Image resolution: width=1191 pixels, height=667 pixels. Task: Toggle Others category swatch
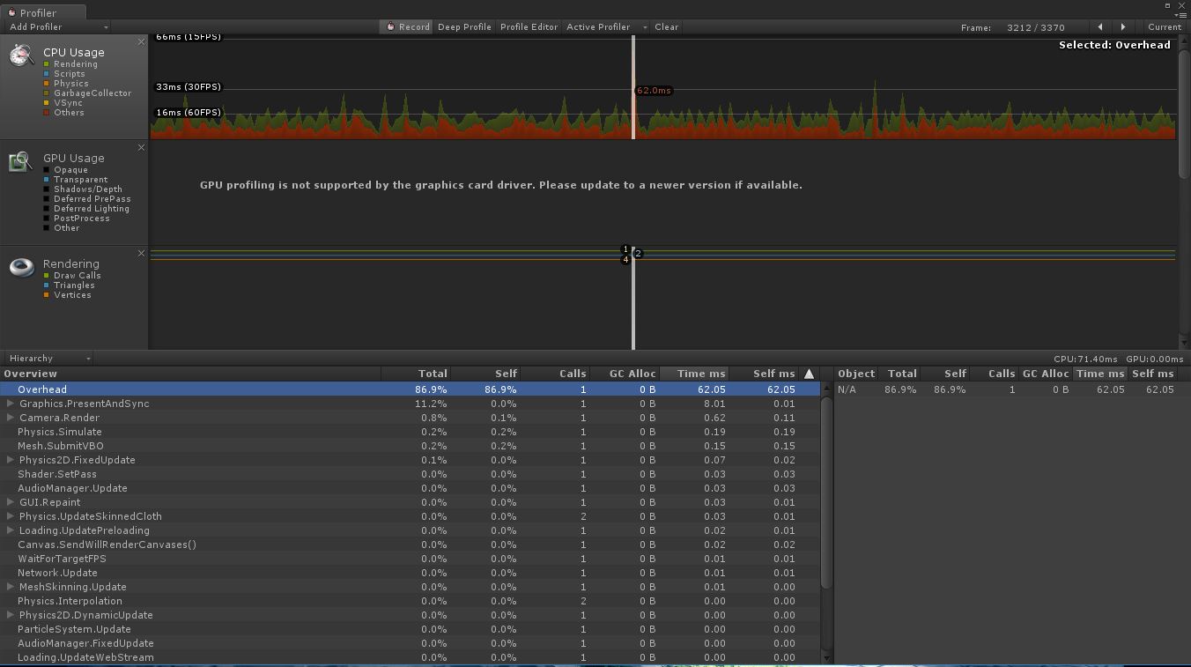click(47, 113)
